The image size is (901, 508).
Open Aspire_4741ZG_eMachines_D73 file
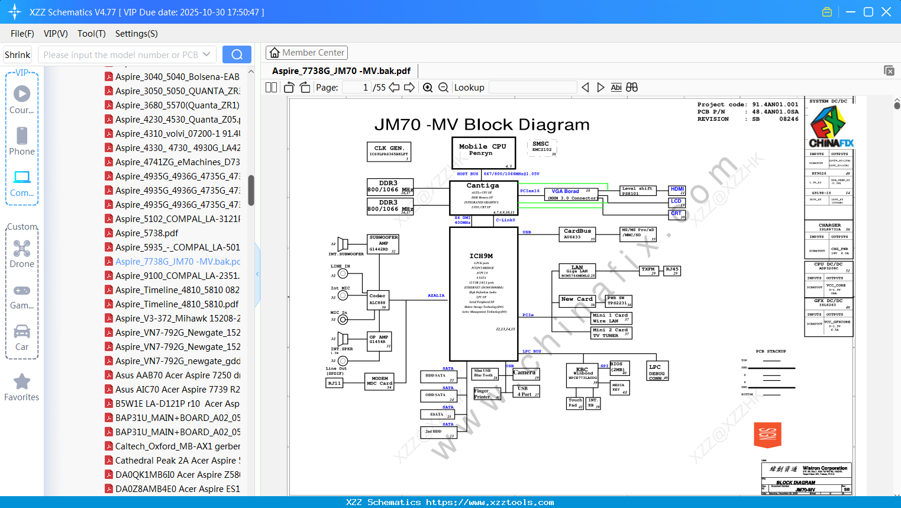[177, 162]
